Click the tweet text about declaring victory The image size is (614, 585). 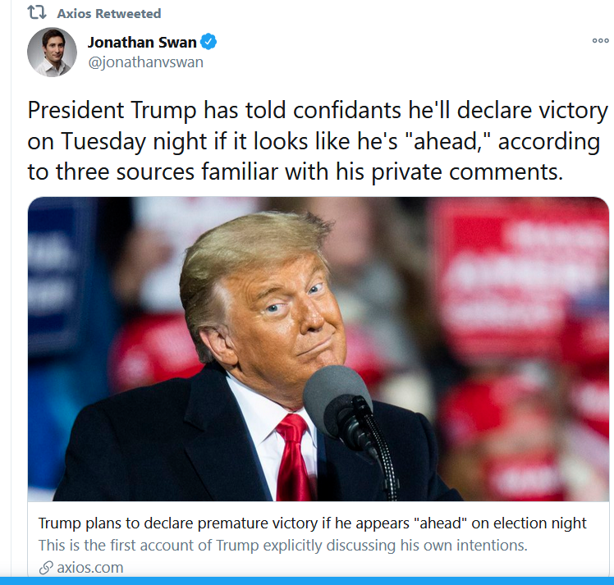click(x=317, y=141)
